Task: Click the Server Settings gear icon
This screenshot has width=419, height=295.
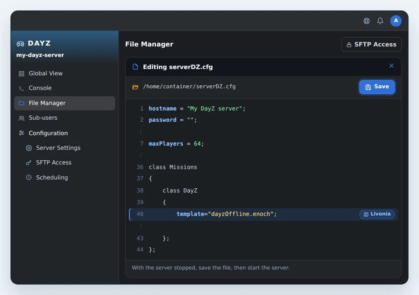Action: pos(29,148)
